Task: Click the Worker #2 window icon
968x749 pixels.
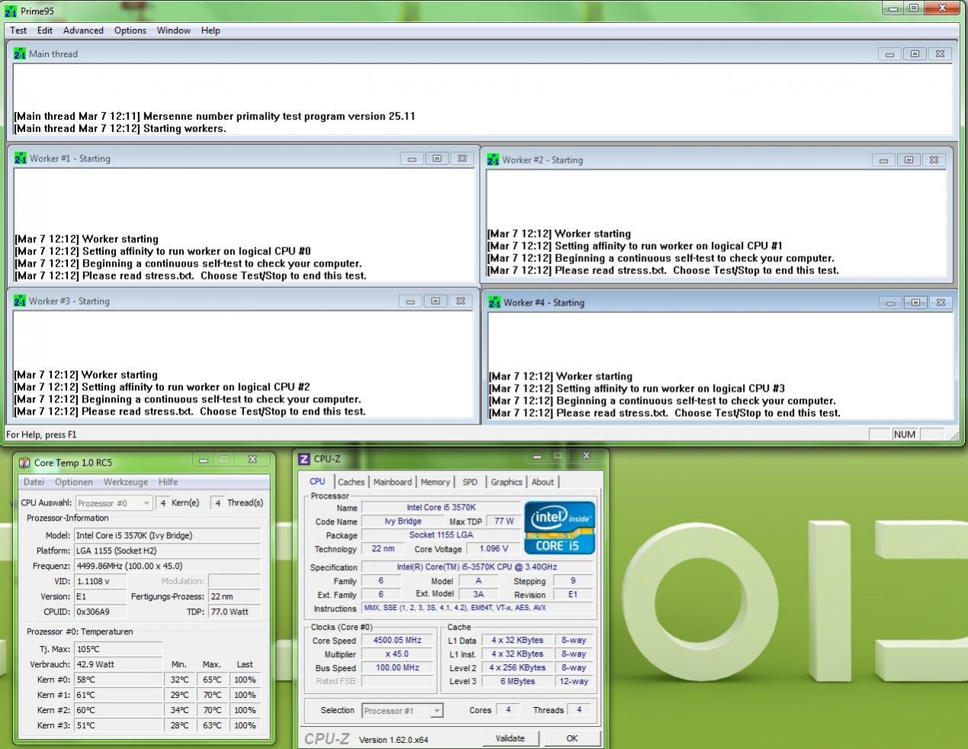Action: (x=494, y=160)
